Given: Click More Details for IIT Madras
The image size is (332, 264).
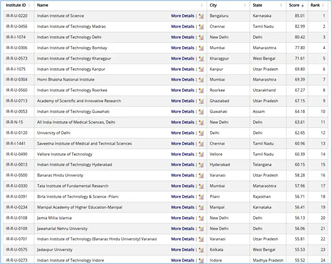Looking at the screenshot, I should (183, 26).
